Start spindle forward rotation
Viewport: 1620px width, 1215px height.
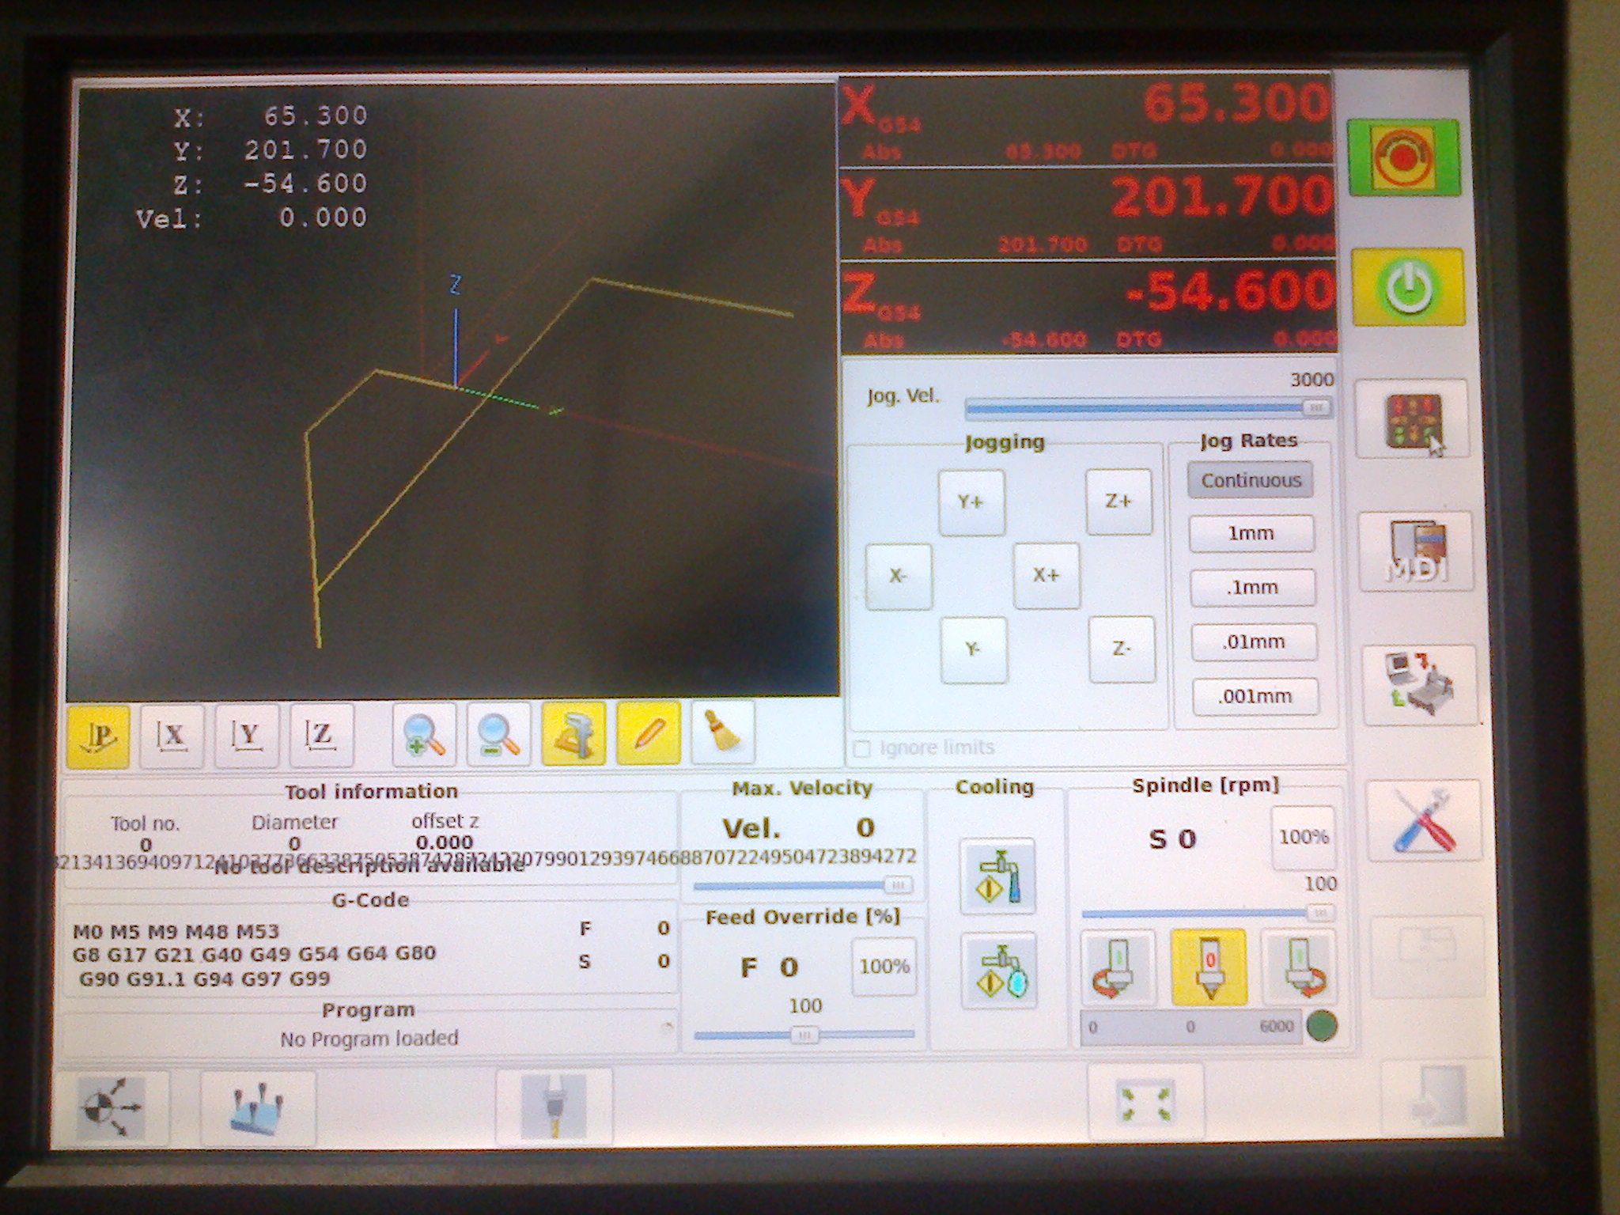click(1297, 967)
